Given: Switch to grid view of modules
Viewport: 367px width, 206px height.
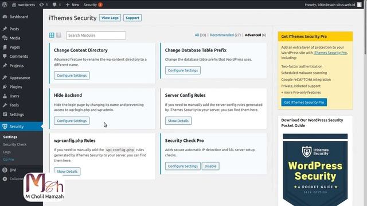Looking at the screenshot, I should [x=52, y=35].
